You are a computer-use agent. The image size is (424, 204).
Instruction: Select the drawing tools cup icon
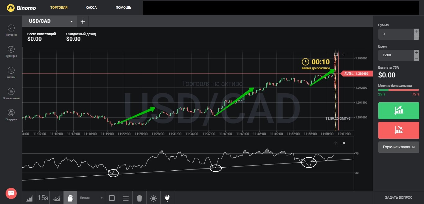coord(70,198)
